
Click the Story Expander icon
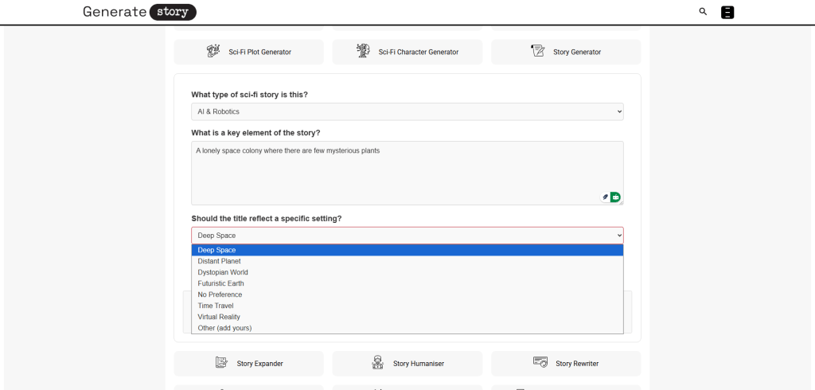(x=221, y=363)
